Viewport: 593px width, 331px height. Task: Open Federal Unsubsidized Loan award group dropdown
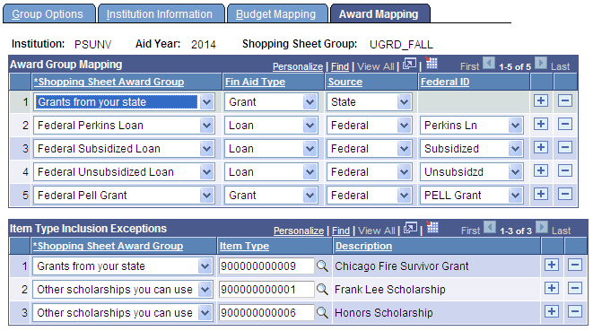(207, 172)
